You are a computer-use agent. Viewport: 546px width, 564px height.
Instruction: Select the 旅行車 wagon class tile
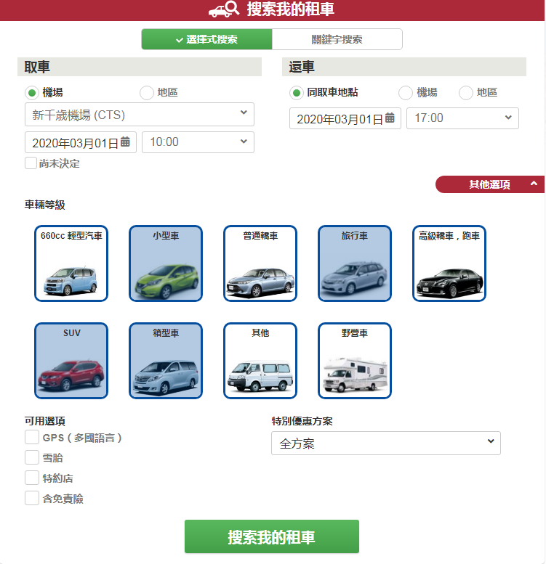coord(354,263)
